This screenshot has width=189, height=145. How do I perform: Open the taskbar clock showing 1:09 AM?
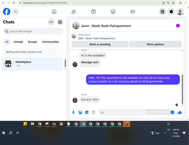[x=176, y=133]
